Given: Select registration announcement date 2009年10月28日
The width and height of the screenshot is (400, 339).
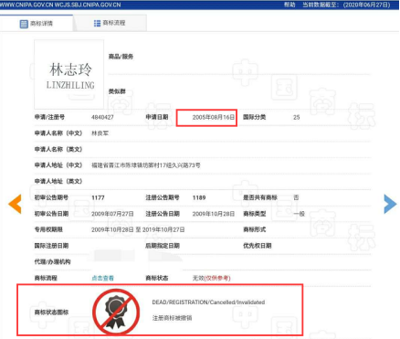Looking at the screenshot, I should point(214,214).
